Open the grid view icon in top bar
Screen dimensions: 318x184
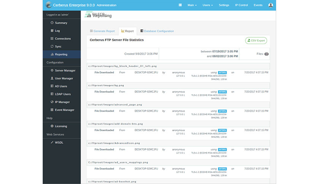pos(180,5)
